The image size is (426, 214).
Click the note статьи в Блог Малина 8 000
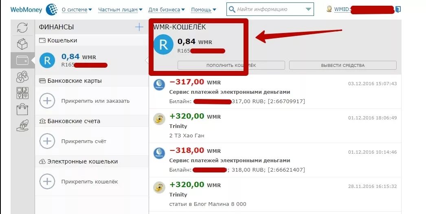(208, 204)
